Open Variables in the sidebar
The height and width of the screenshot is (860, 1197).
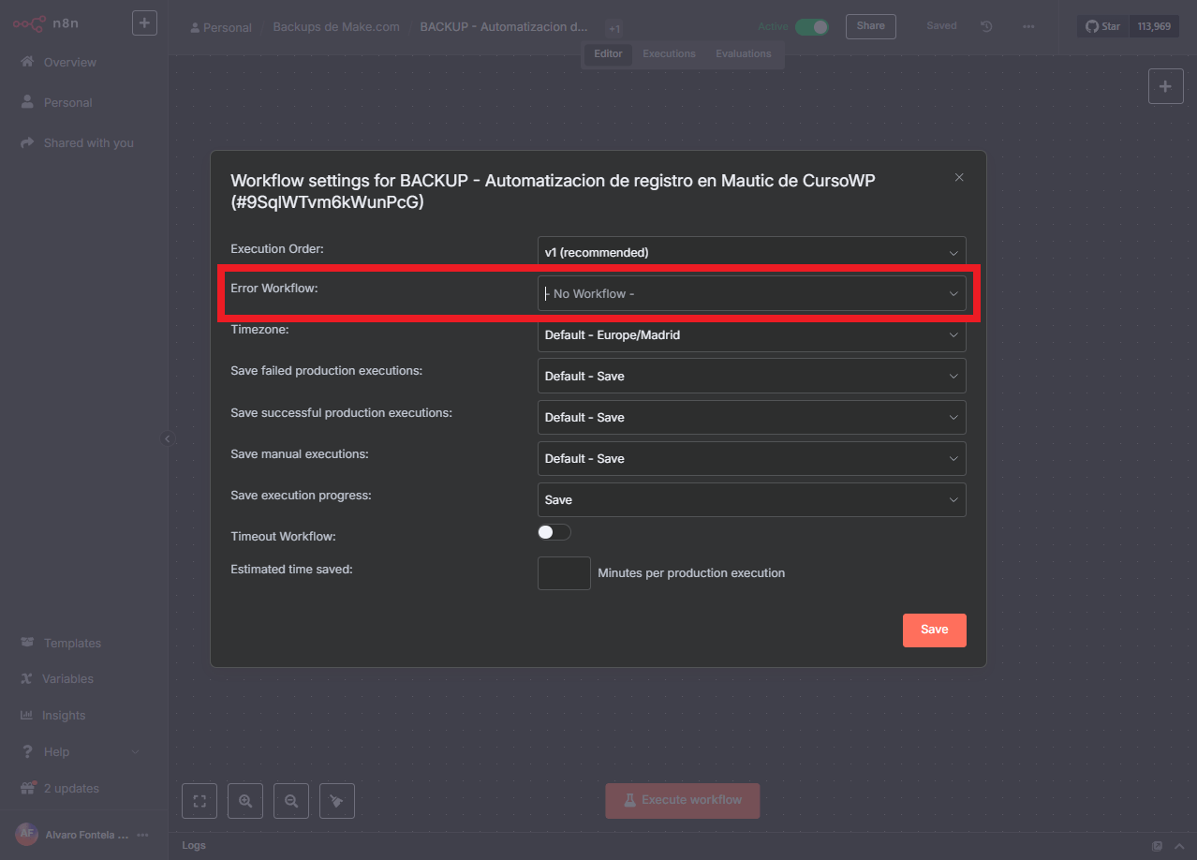67,678
